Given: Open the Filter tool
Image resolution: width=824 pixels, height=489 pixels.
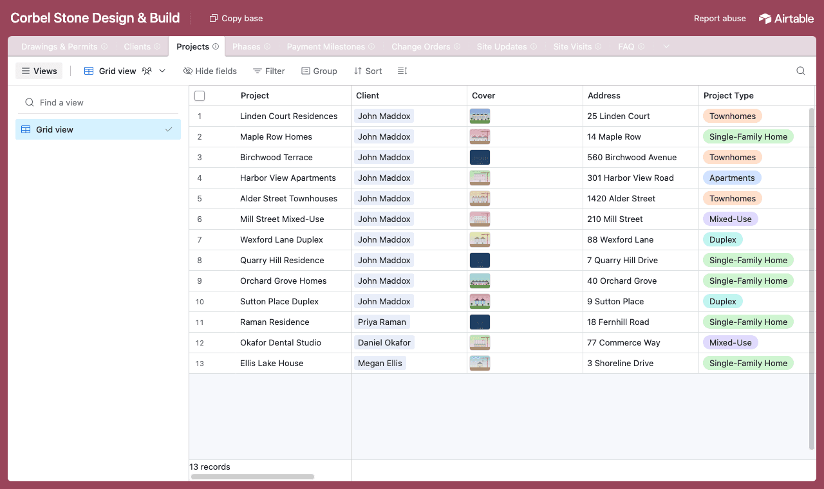Looking at the screenshot, I should [x=269, y=71].
